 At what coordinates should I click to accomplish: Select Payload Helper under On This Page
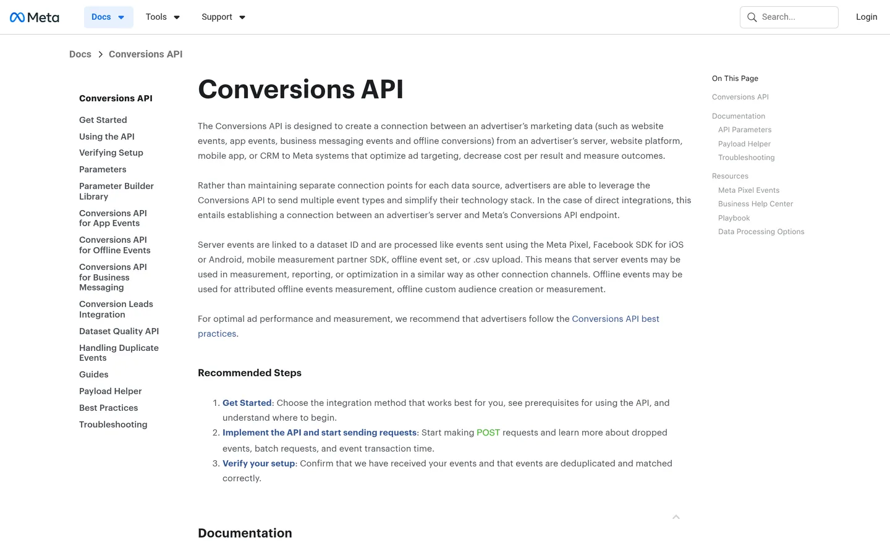click(x=744, y=143)
